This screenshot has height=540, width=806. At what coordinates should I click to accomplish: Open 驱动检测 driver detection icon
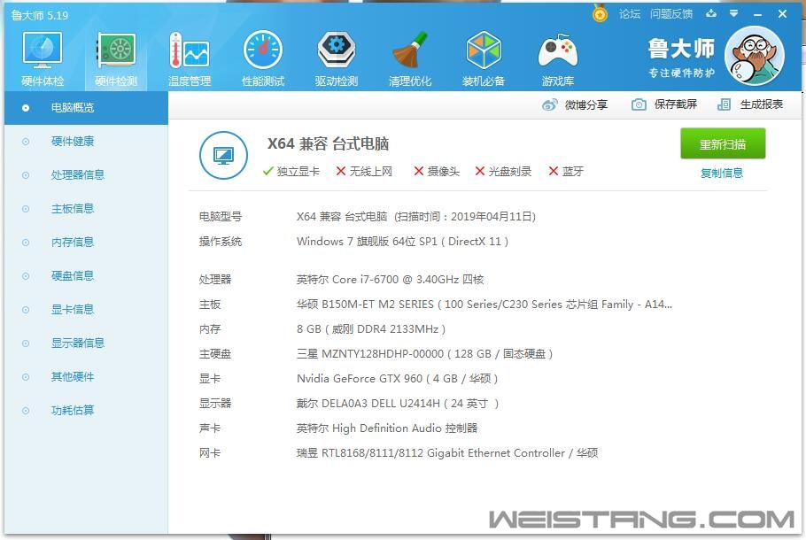(337, 58)
